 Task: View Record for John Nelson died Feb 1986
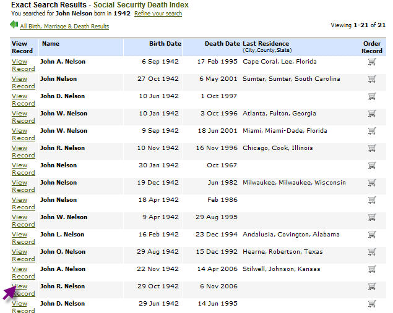24,203
